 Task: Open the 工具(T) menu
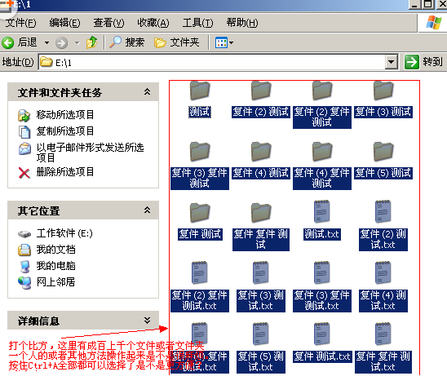click(198, 23)
